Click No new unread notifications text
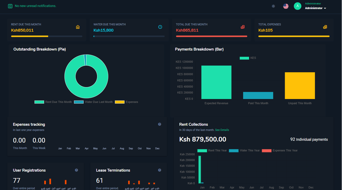This screenshot has height=190, width=342. pyautogui.click(x=35, y=6)
